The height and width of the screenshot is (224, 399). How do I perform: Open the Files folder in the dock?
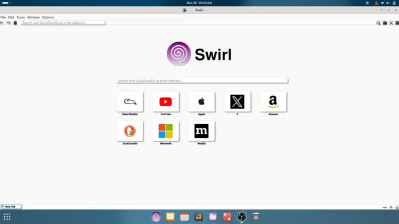(213, 217)
